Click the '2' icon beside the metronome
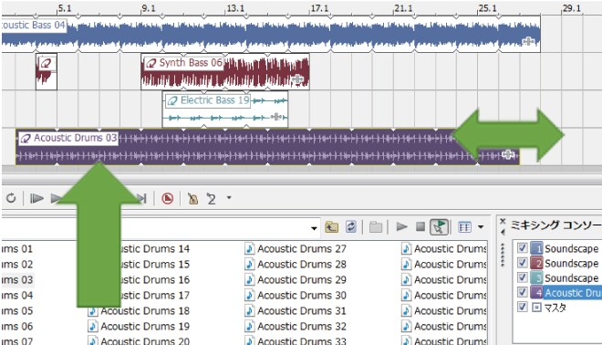Viewport: 602px width, 345px height. coord(211,198)
